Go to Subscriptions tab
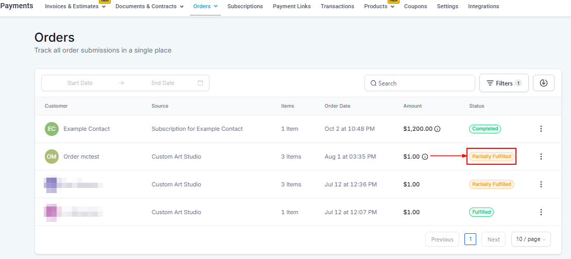 point(245,6)
